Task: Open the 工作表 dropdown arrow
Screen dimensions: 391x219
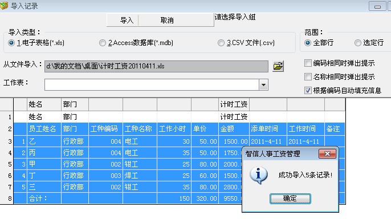Action: (x=263, y=85)
